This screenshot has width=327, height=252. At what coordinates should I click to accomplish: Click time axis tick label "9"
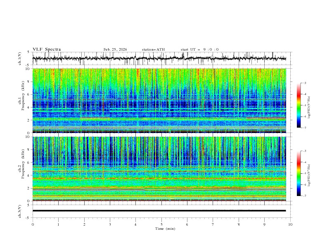point(264,224)
